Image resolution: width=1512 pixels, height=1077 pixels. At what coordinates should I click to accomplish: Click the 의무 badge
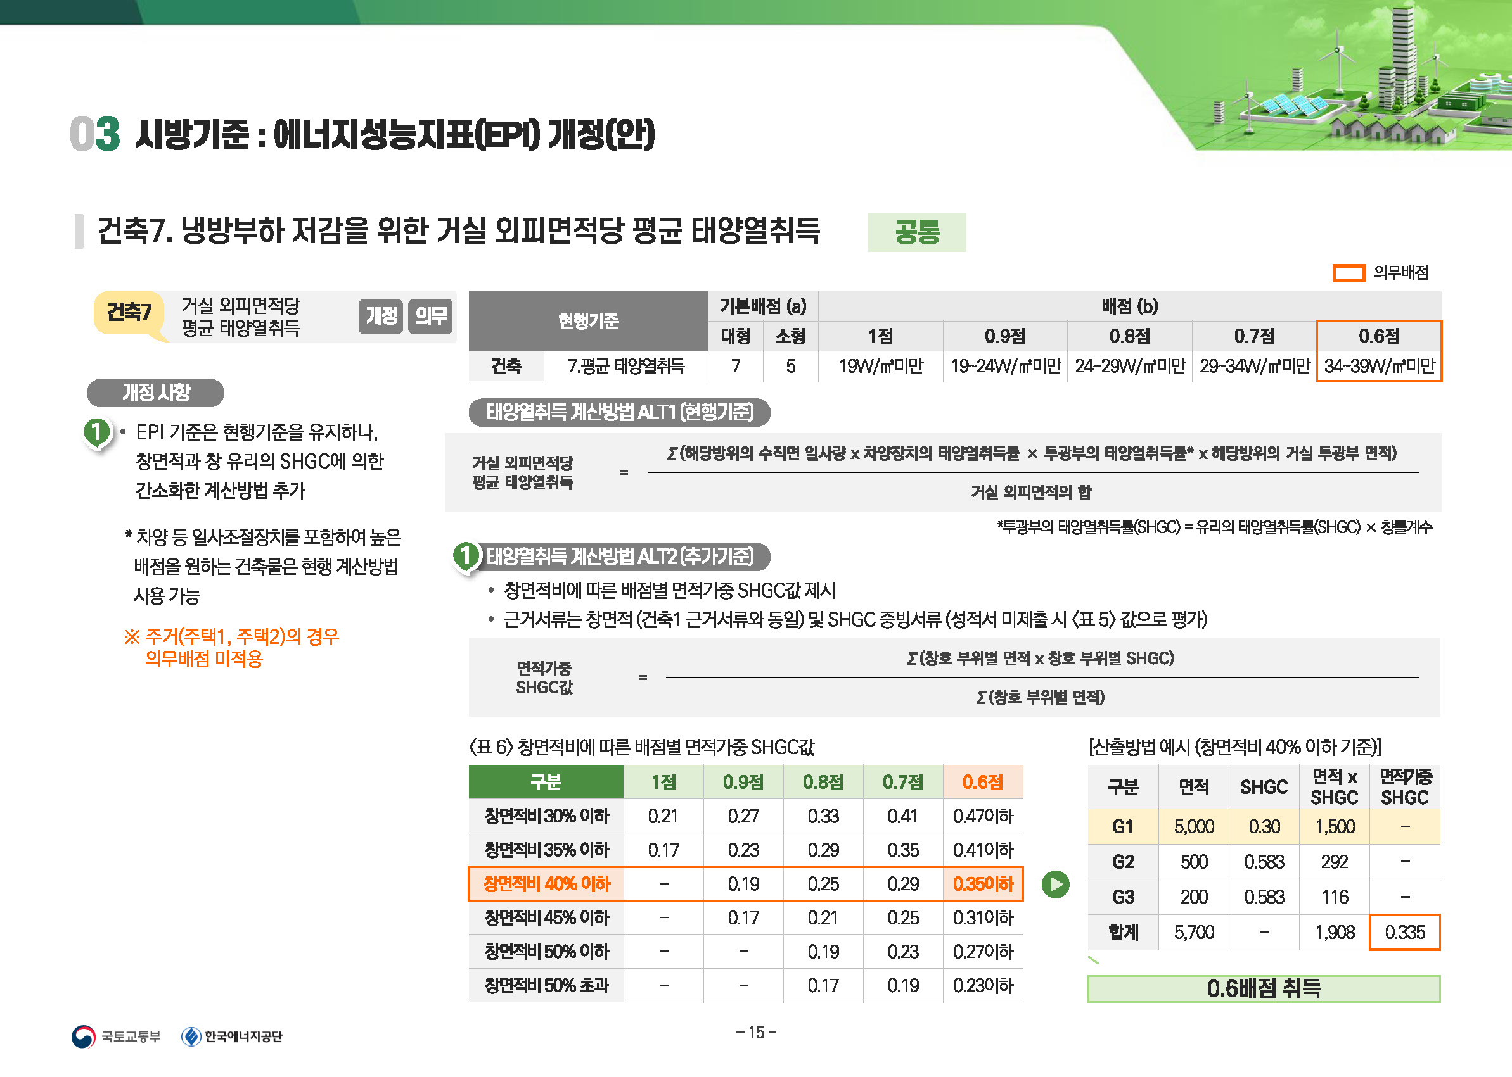(x=430, y=316)
